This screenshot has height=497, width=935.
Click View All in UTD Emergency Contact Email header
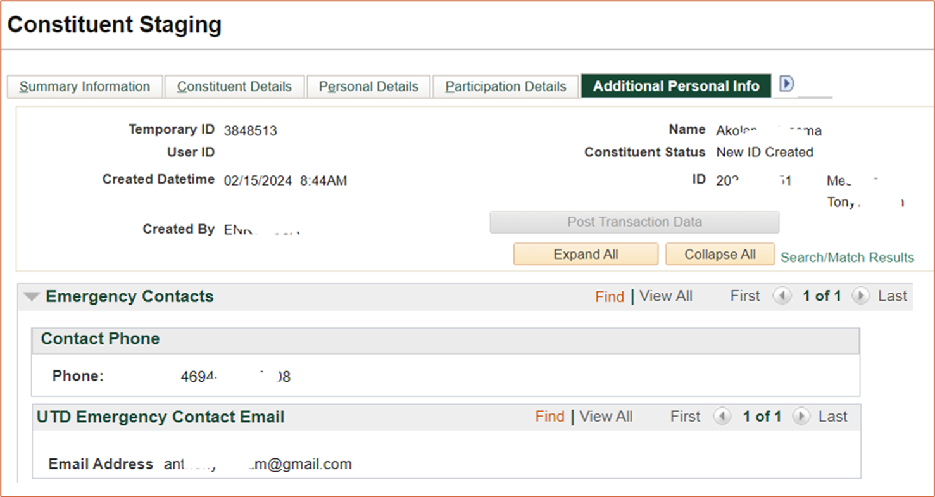pos(606,417)
